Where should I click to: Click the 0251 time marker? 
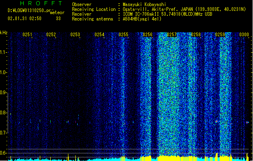pyautogui.click(x=27, y=34)
